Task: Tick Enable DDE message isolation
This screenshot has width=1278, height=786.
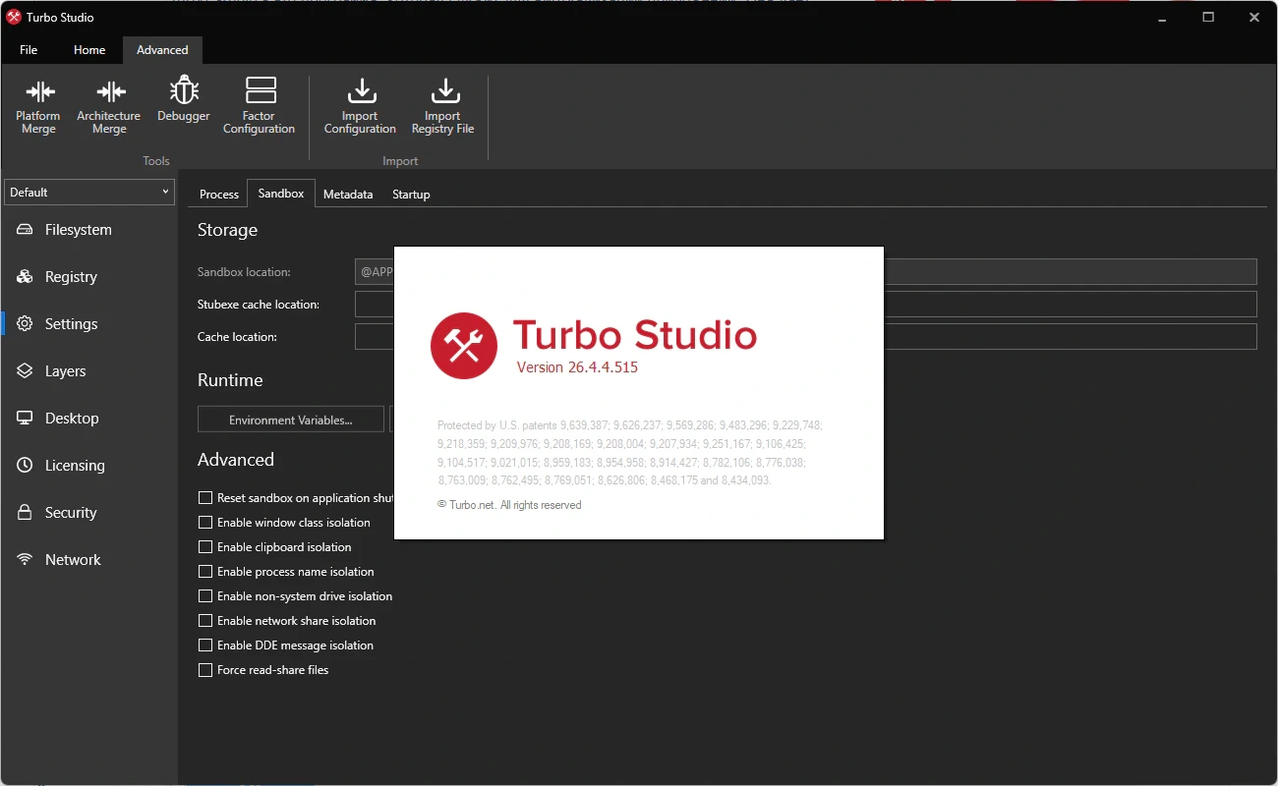Action: [205, 646]
